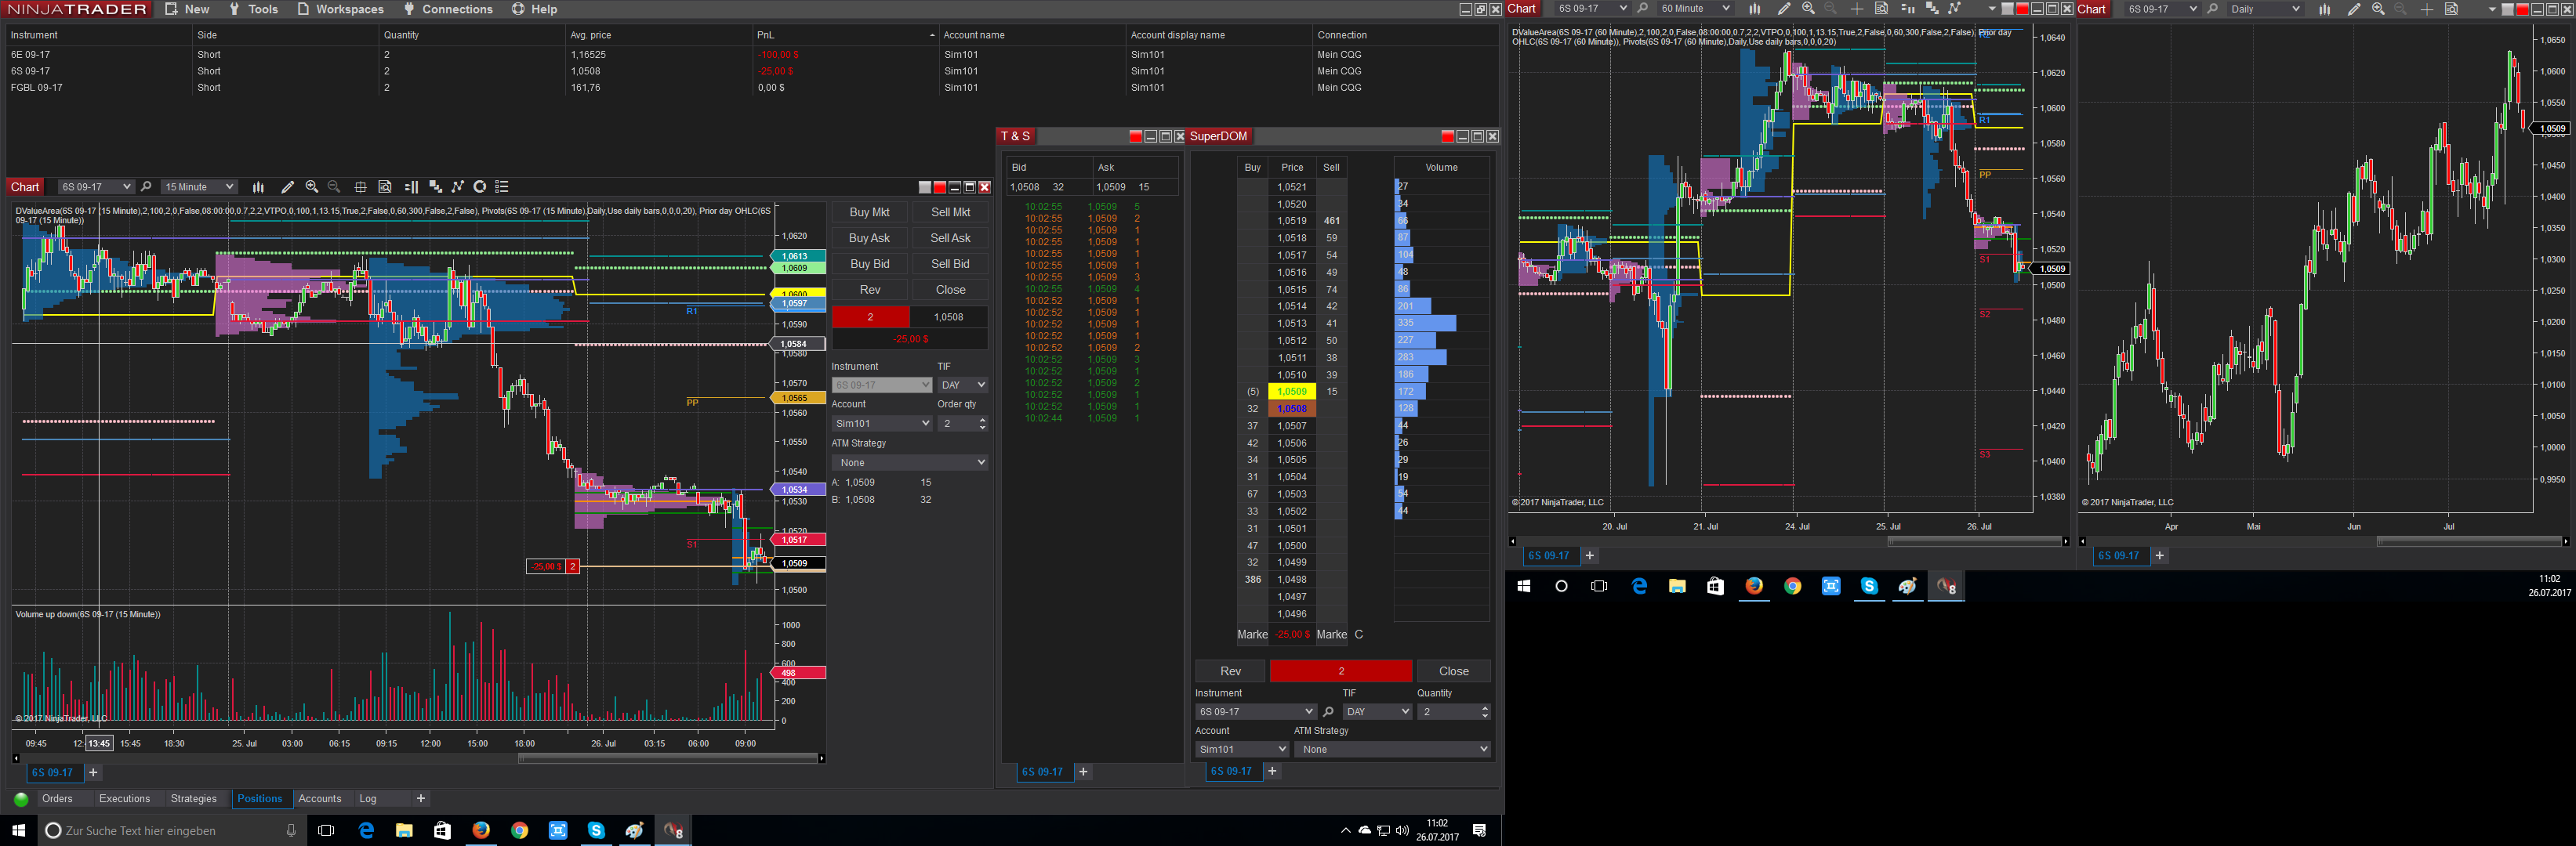Click Buy Ask in Chart Trader

pos(869,237)
